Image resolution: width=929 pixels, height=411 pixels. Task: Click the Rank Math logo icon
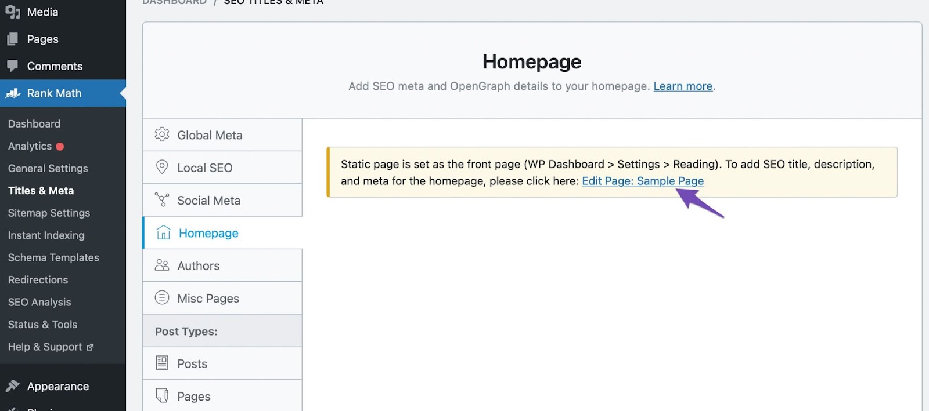pos(13,93)
